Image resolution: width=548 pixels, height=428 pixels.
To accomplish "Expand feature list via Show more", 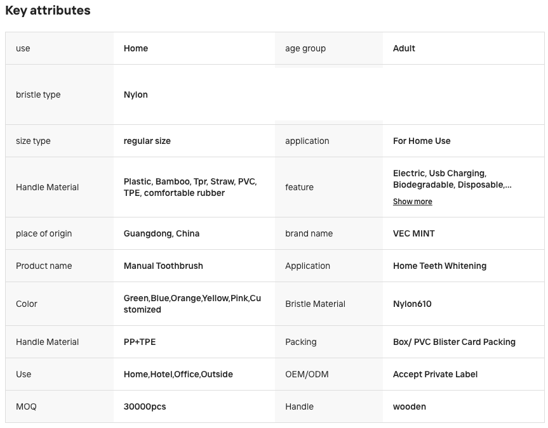I will click(412, 202).
